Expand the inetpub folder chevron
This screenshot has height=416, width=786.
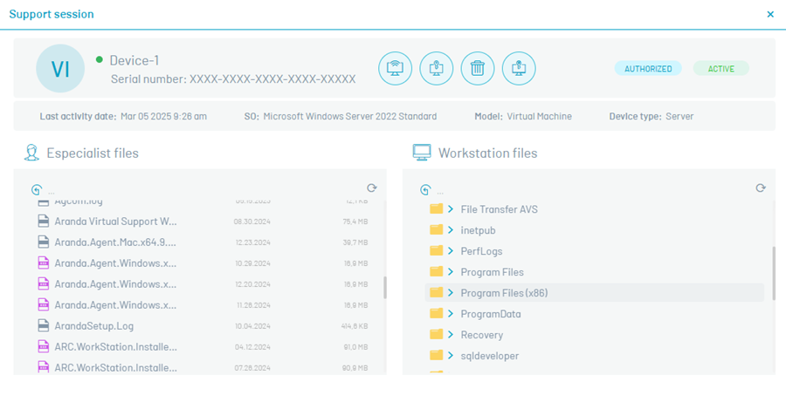click(x=451, y=230)
